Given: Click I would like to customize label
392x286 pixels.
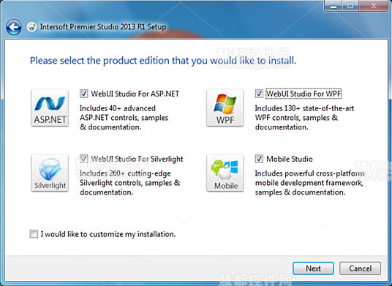Looking at the screenshot, I should click(x=108, y=234).
